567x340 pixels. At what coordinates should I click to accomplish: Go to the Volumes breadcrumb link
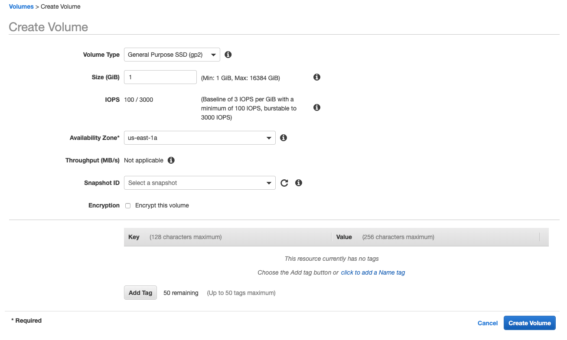pos(21,6)
